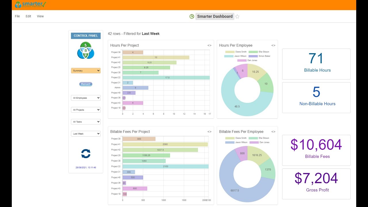The width and height of the screenshot is (368, 207).
Task: Open the Last Week date range dropdown
Action: click(86, 134)
